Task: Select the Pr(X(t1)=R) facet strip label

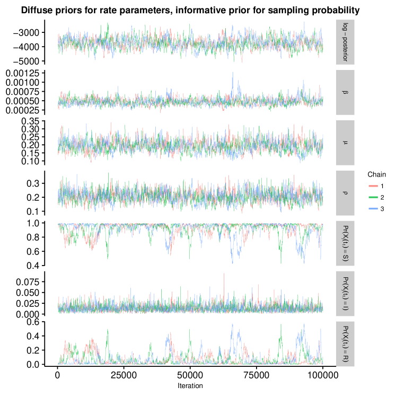Action: click(x=345, y=344)
